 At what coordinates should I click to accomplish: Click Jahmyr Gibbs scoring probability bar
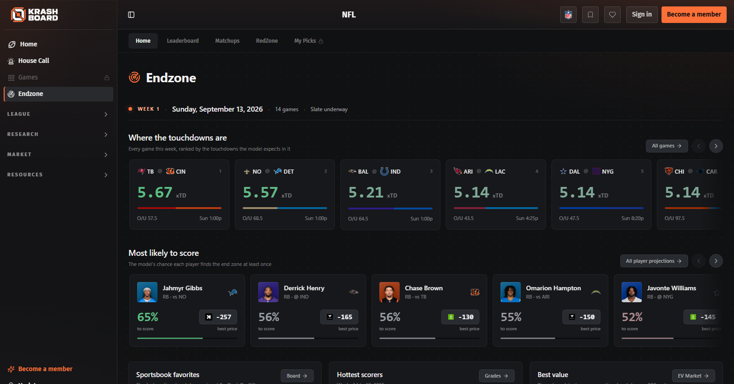click(x=187, y=338)
